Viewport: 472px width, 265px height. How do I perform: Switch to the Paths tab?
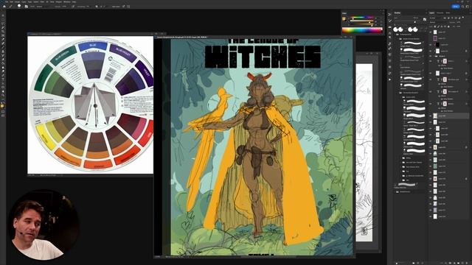click(448, 13)
